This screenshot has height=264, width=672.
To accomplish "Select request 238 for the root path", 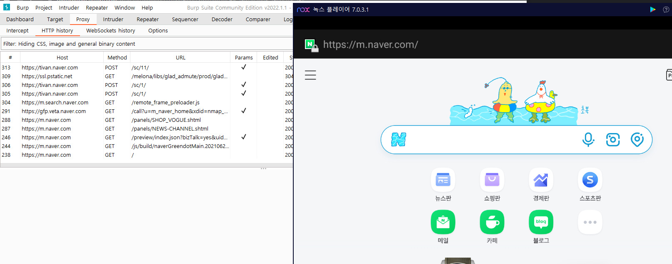I will [147, 155].
